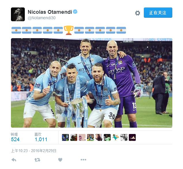Open Nicolas Otamendi profile avatar

click(x=18, y=14)
